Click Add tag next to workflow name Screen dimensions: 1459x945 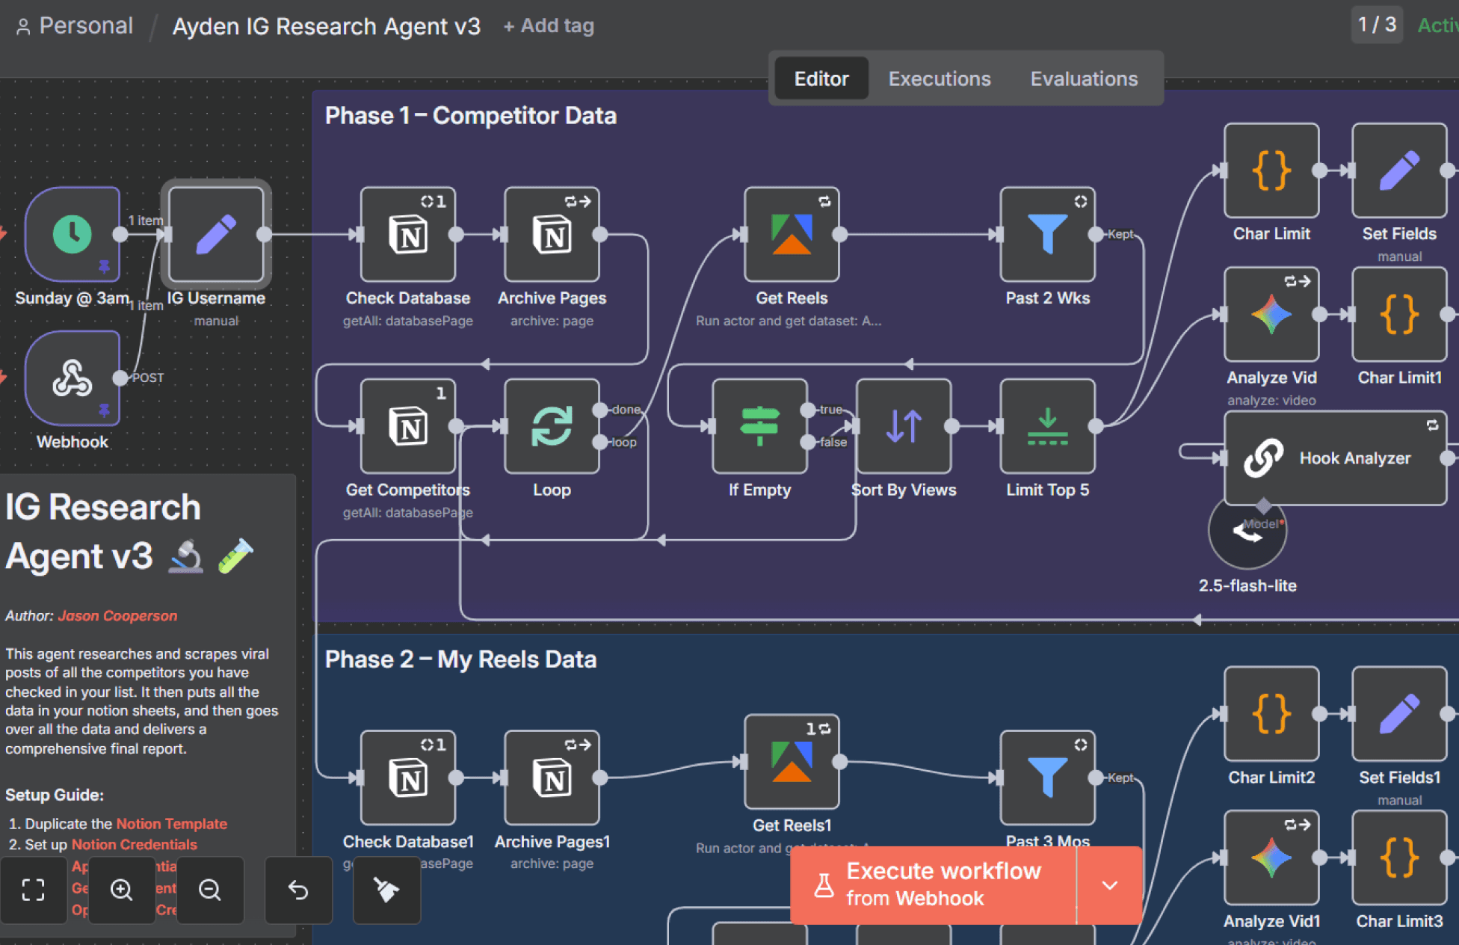coord(549,26)
